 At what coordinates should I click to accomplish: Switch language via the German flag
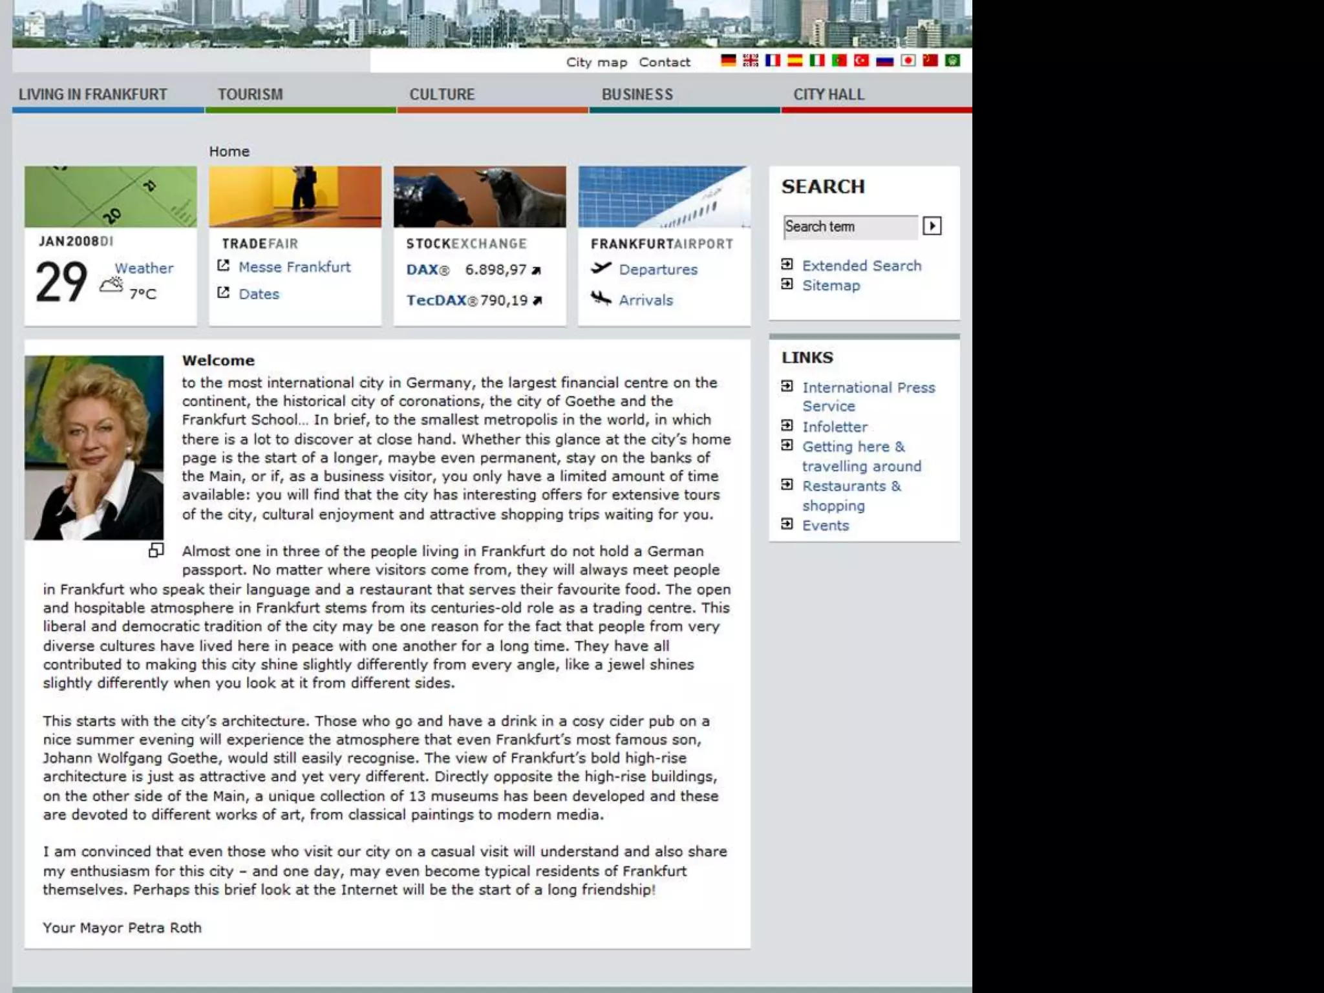(729, 61)
